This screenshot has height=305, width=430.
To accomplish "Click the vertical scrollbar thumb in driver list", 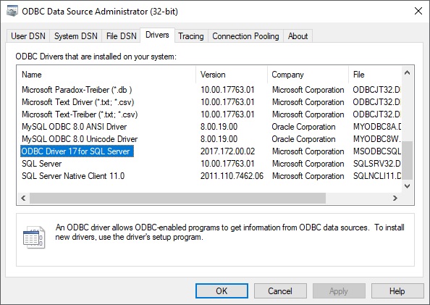I will (408, 160).
